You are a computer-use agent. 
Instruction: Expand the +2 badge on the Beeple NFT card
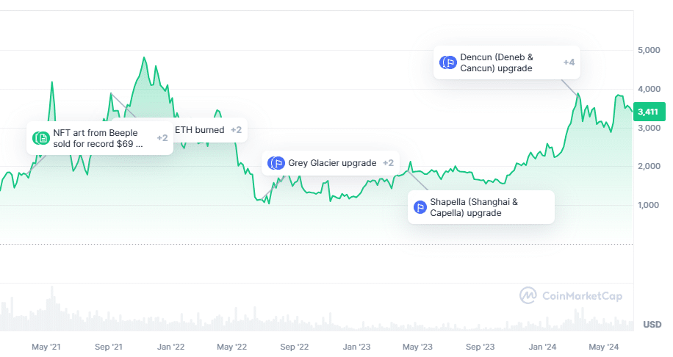pos(162,137)
